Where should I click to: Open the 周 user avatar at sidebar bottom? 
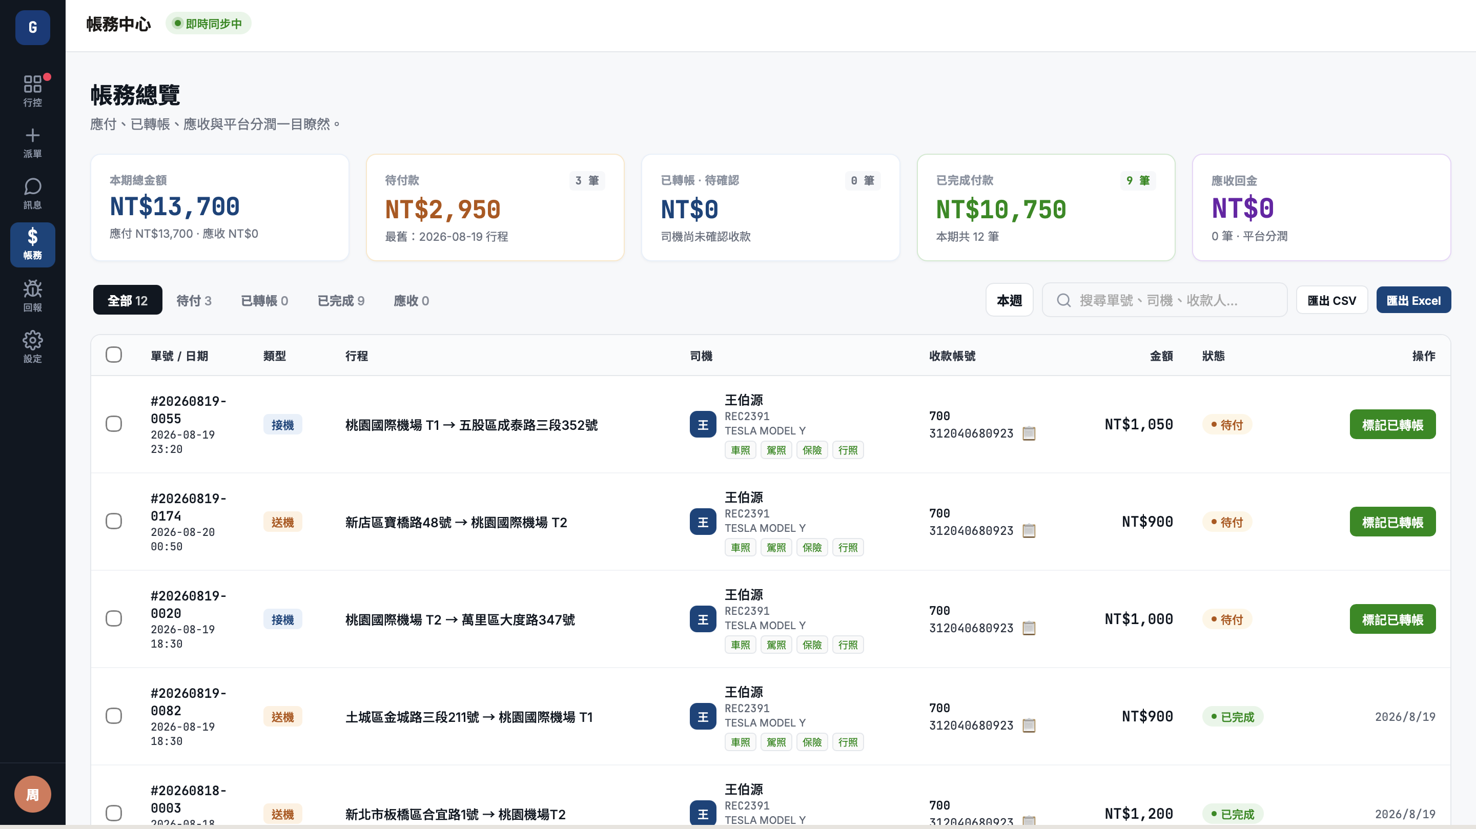[33, 794]
